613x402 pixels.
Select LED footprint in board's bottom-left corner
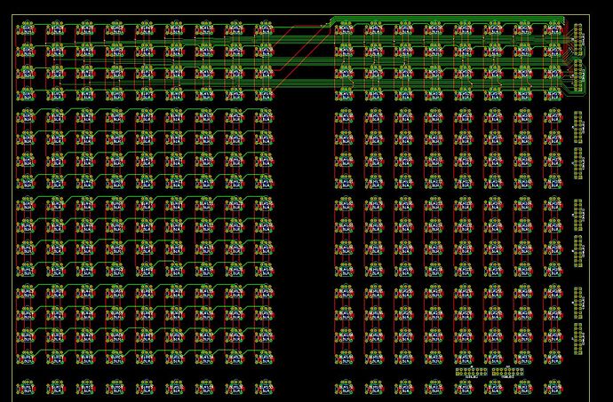(x=26, y=388)
